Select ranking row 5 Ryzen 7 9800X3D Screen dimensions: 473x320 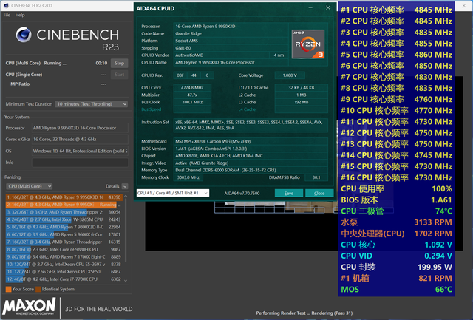click(x=64, y=227)
